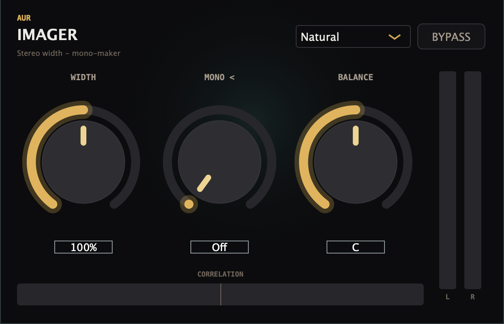Click the CORRELATION meter bar

(x=220, y=294)
